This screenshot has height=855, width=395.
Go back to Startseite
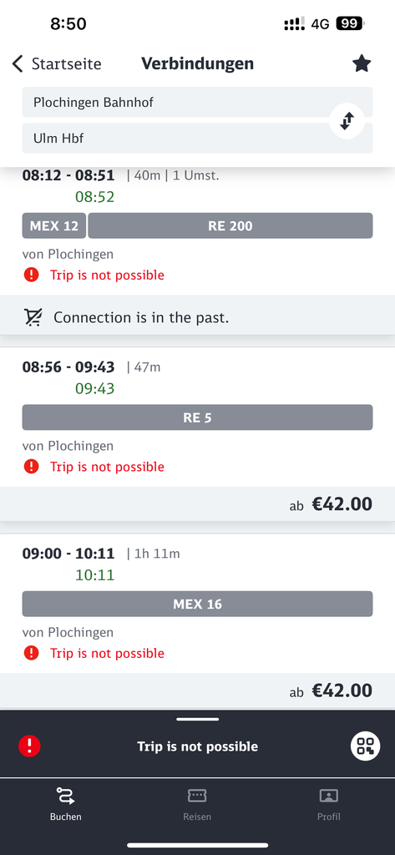tap(57, 63)
